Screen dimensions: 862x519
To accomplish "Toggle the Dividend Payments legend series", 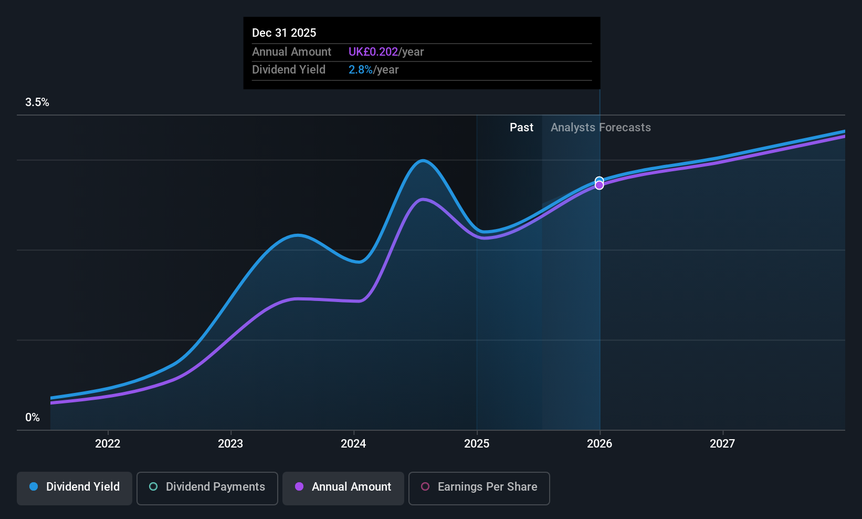I will point(207,488).
